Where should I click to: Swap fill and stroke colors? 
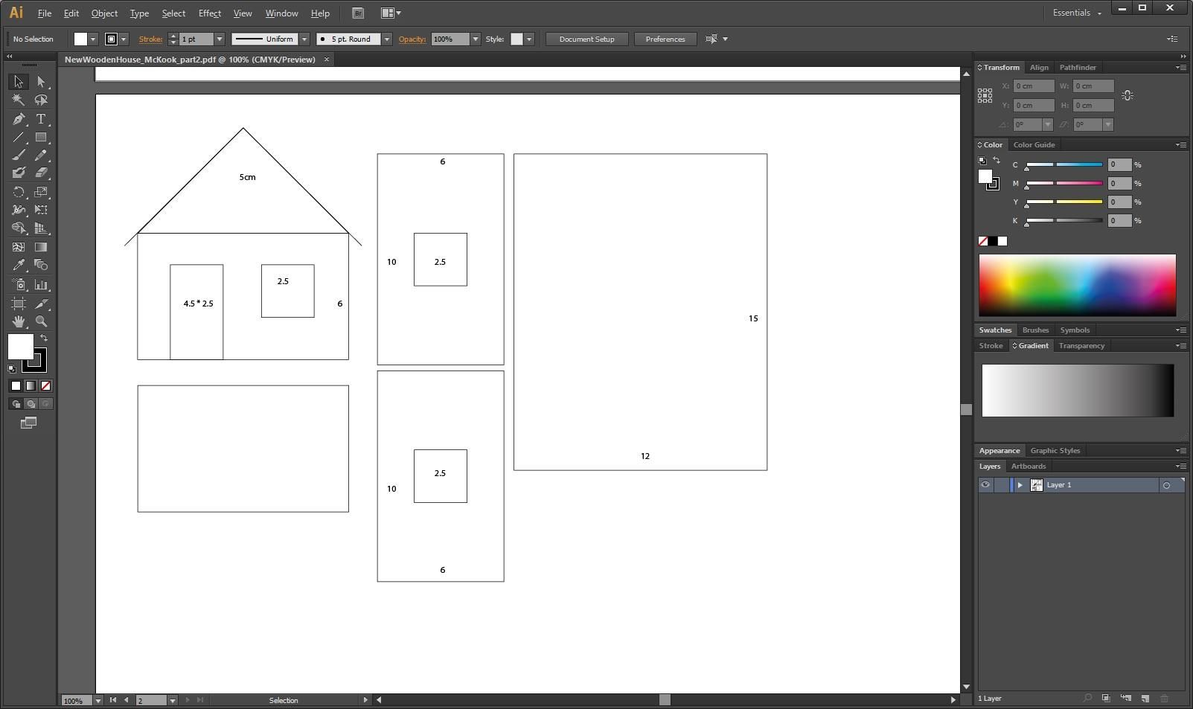(x=44, y=339)
